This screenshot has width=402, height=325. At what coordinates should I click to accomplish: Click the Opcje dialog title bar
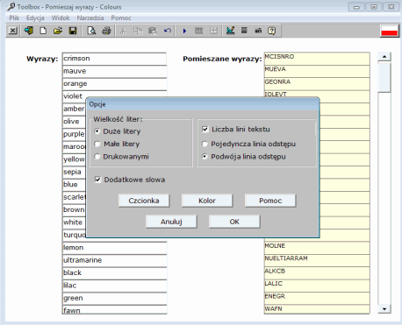click(203, 104)
